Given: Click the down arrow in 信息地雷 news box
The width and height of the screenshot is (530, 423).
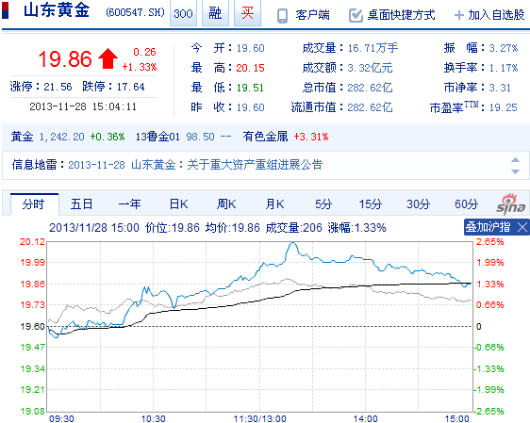Looking at the screenshot, I should point(515,171).
